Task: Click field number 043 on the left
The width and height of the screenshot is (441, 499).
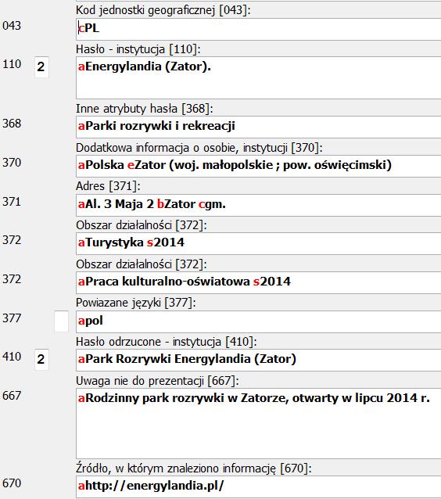Action: pyautogui.click(x=12, y=26)
